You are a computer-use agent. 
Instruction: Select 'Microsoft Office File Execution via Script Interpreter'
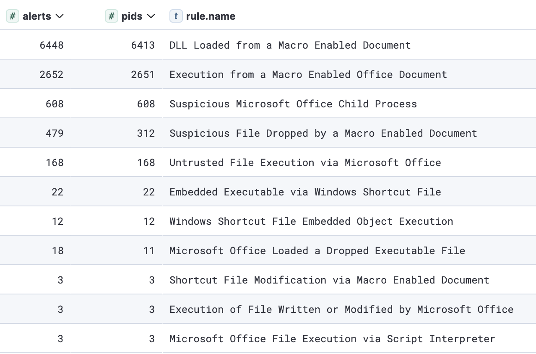tap(332, 339)
